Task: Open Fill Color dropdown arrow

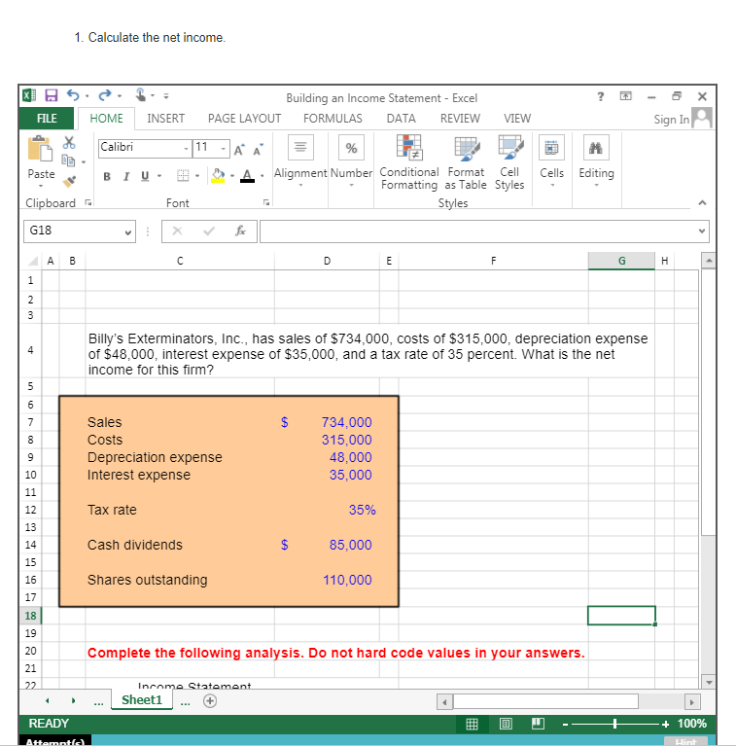Action: pos(232,176)
